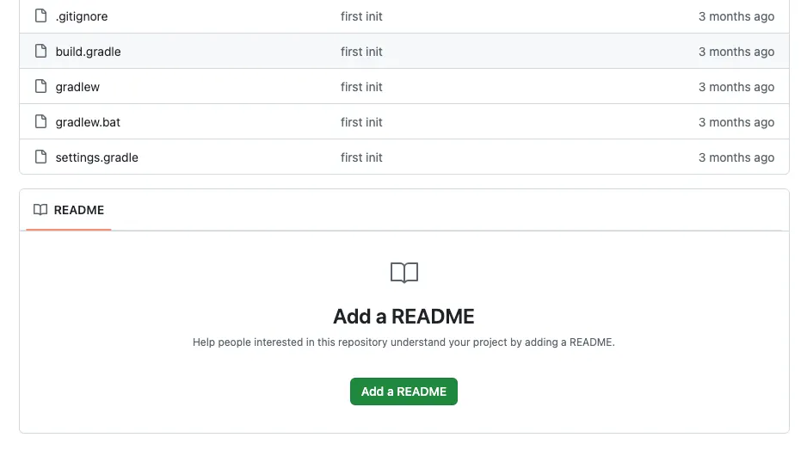
Task: Open first init commit for build.gradle
Action: pos(361,52)
